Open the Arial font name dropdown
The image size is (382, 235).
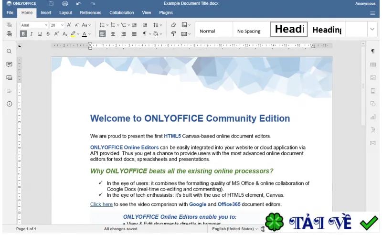pyautogui.click(x=34, y=25)
